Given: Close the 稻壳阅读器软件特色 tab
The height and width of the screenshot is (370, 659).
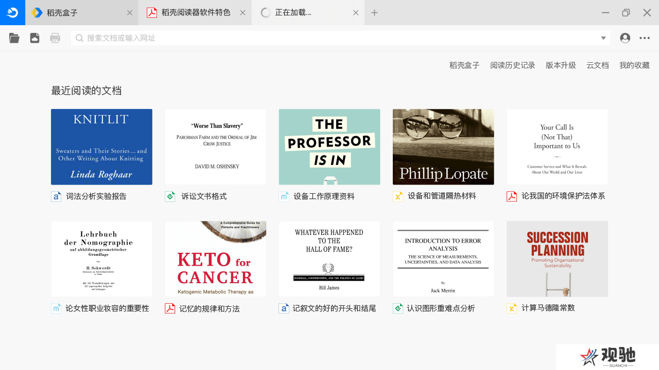Looking at the screenshot, I should (x=243, y=13).
